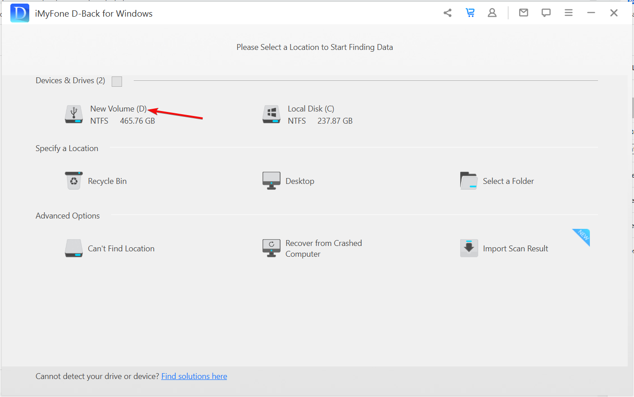This screenshot has width=634, height=397.
Task: Click the Local Disk (C) label text
Action: (311, 109)
